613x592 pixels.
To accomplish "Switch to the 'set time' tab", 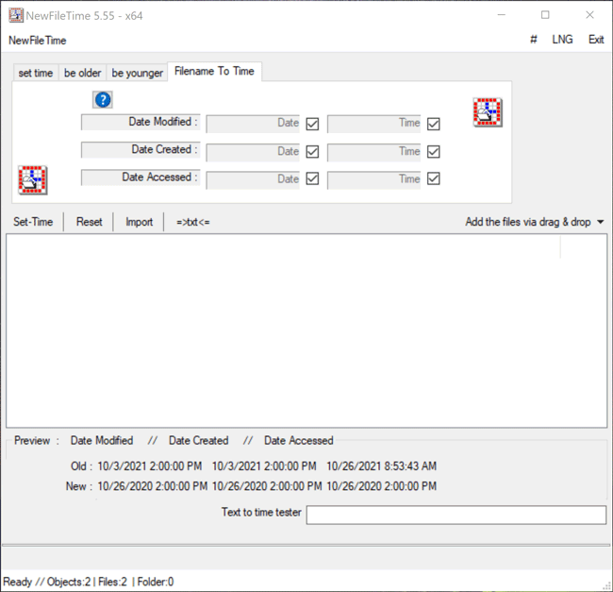I will click(36, 73).
